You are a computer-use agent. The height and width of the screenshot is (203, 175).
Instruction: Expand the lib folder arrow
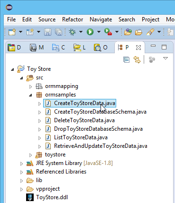[21, 181]
